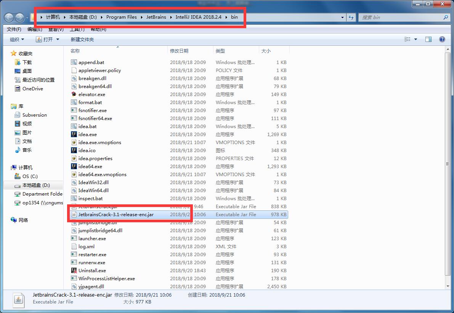Sort by 大小 column header
454x313 pixels.
point(274,51)
